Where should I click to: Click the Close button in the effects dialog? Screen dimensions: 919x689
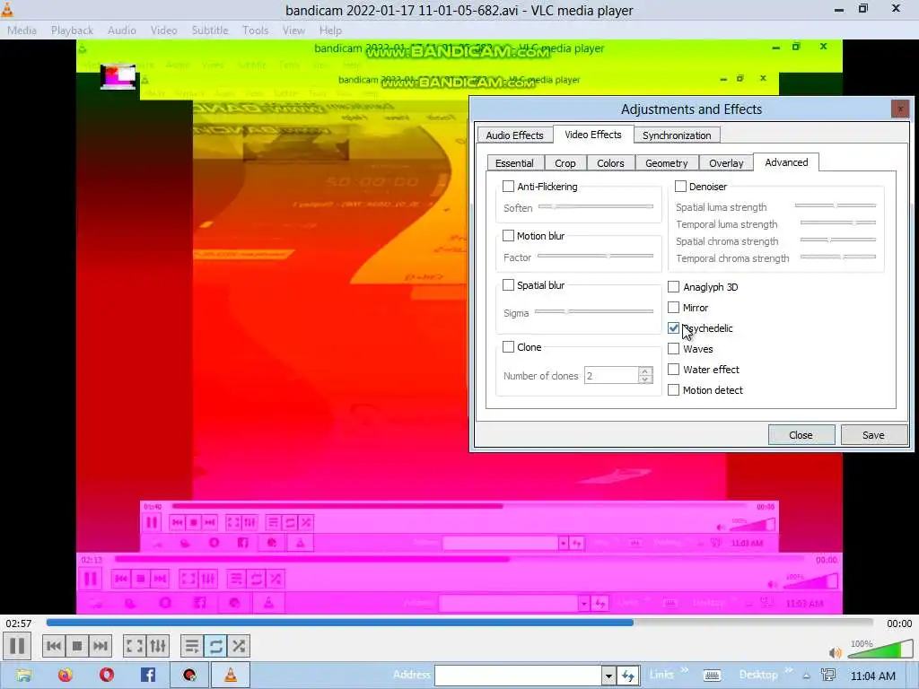[801, 435]
